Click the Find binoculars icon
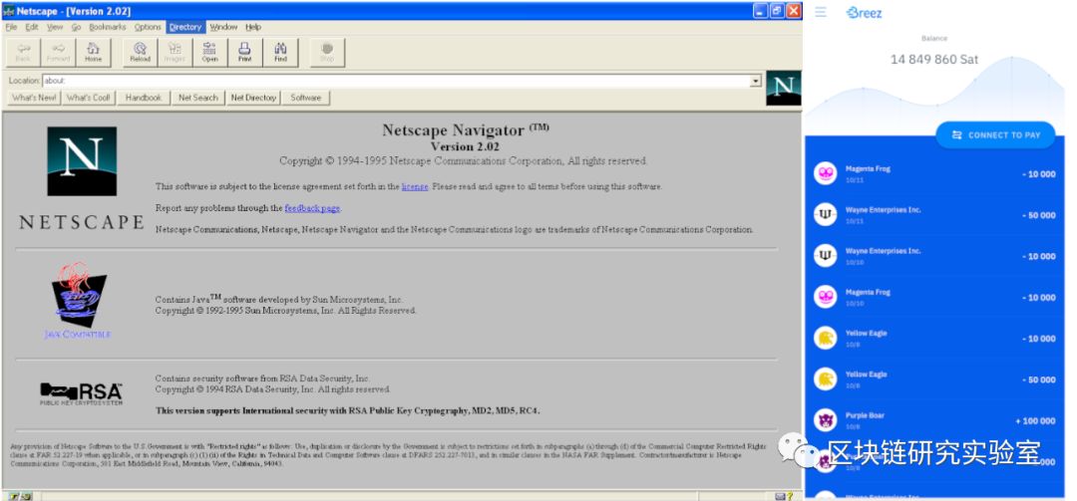This screenshot has width=1077, height=501. tap(280, 52)
